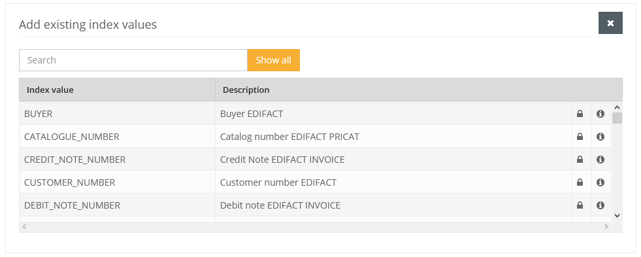Click the info icon for BUYER

click(600, 113)
